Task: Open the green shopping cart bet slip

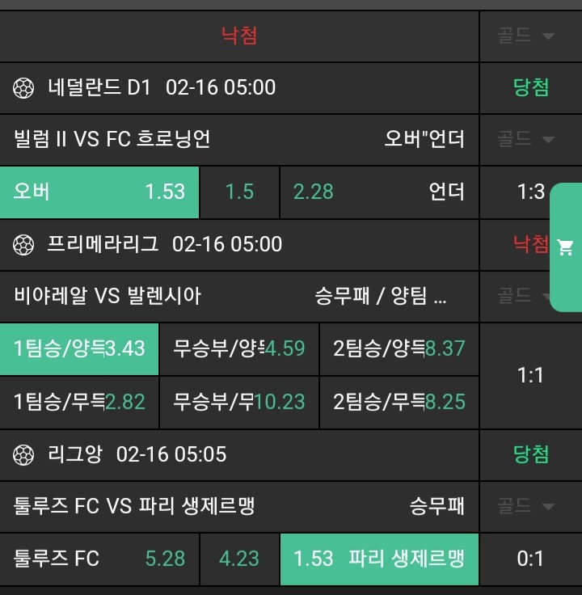Action: tap(566, 248)
